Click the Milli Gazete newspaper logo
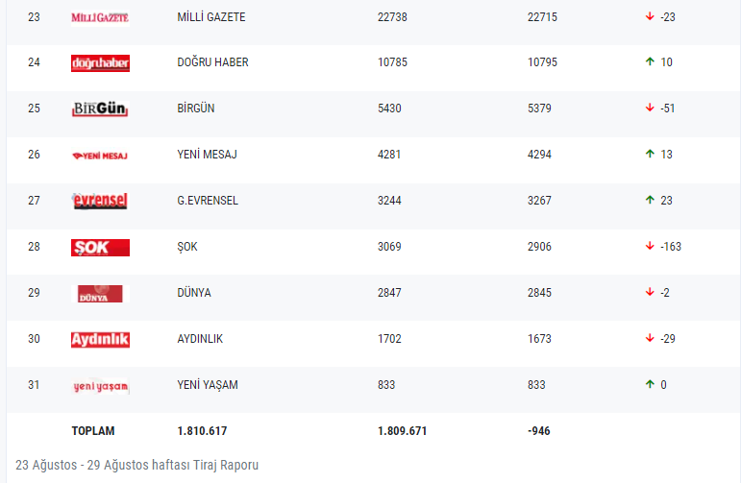This screenshot has width=741, height=483. (100, 17)
